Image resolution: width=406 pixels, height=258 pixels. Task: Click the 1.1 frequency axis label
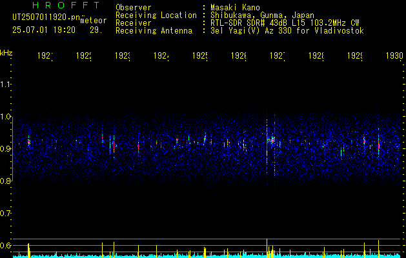(x=6, y=84)
